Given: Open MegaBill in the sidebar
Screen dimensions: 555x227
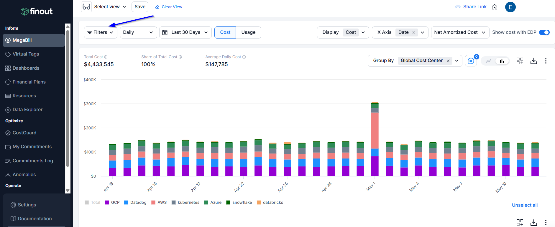Looking at the screenshot, I should pos(34,40).
